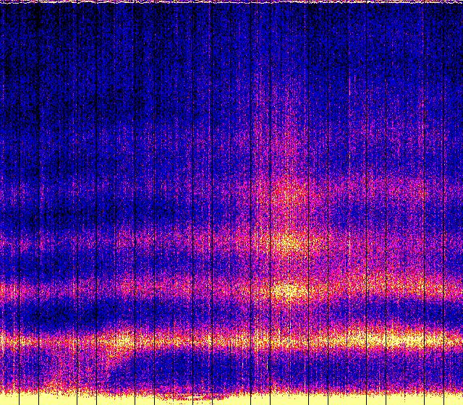Click the thin white line along the top edge
The width and height of the screenshot is (463, 405).
[x=231, y=2]
